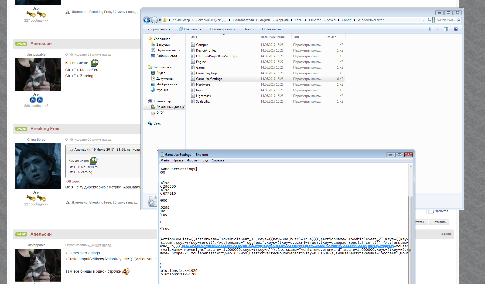Select the Lightmass config file icon
Image resolution: width=485 pixels, height=284 pixels.
pos(193,96)
